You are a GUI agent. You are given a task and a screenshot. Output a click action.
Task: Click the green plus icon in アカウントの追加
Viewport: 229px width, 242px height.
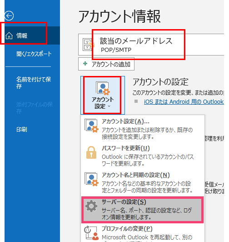tap(85, 63)
